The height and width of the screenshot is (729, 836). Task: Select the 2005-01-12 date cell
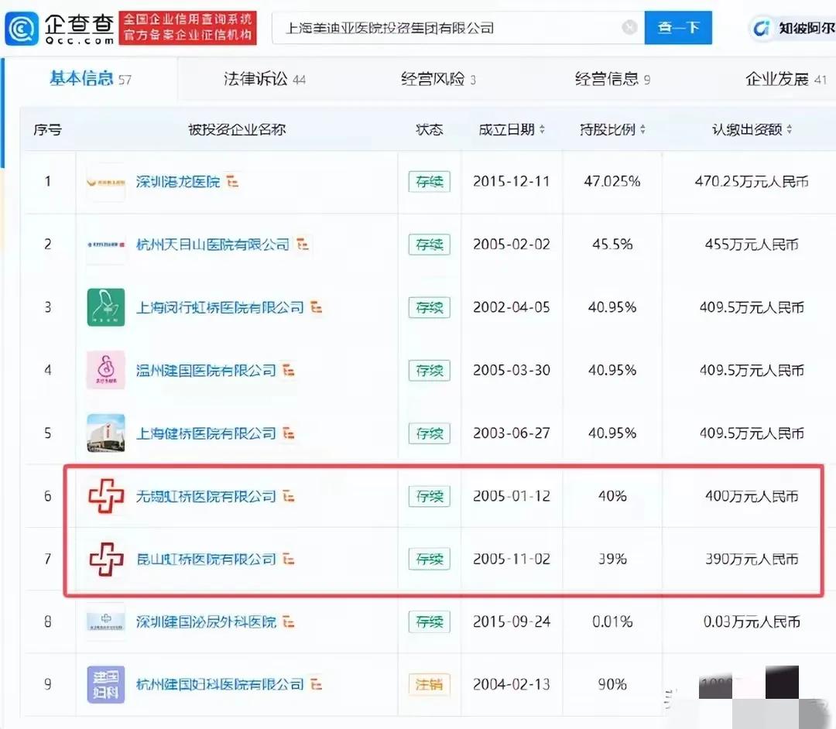click(512, 496)
